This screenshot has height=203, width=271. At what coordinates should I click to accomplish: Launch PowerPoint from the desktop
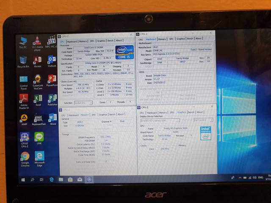click(52, 80)
